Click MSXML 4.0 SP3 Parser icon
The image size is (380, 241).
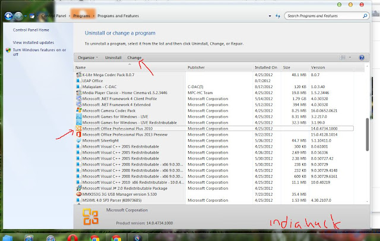78,200
